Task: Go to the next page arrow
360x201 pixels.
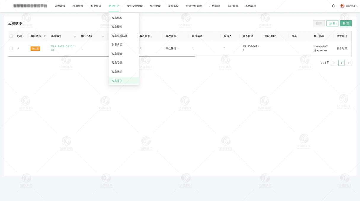Action: pyautogui.click(x=349, y=63)
